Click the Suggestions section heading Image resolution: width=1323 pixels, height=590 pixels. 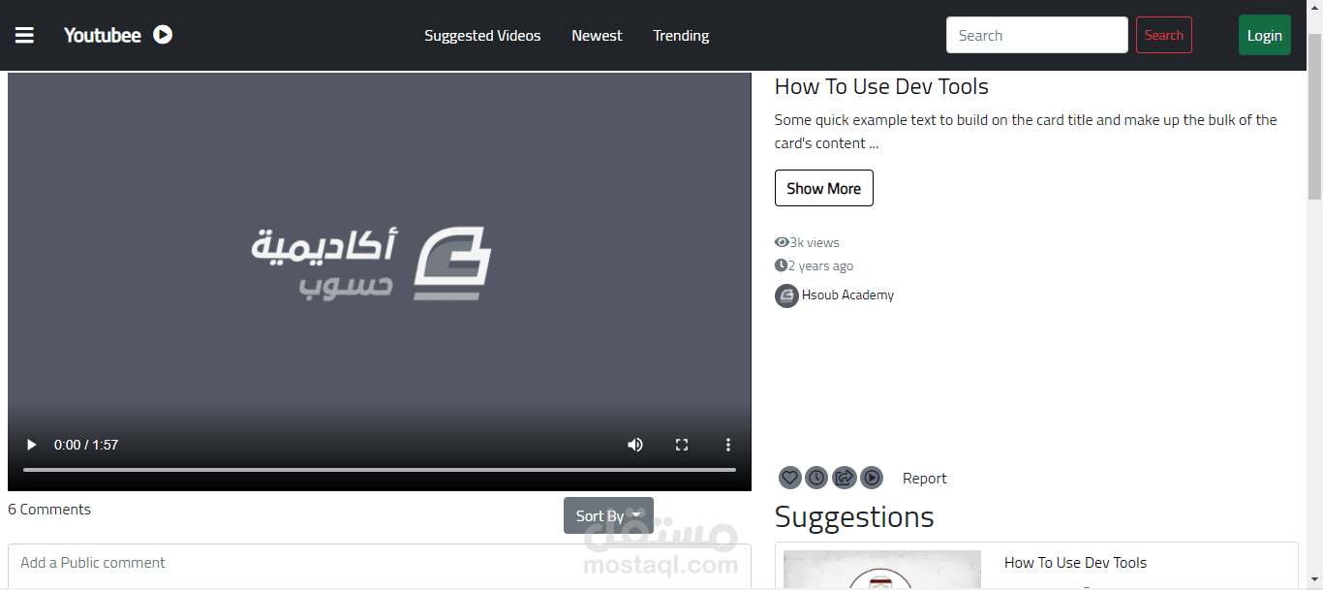click(854, 517)
